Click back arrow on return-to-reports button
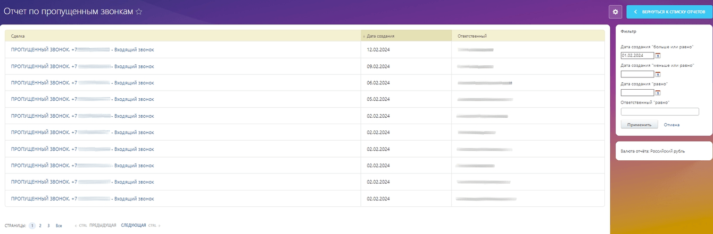Screen dimensions: 713x234 point(635,12)
